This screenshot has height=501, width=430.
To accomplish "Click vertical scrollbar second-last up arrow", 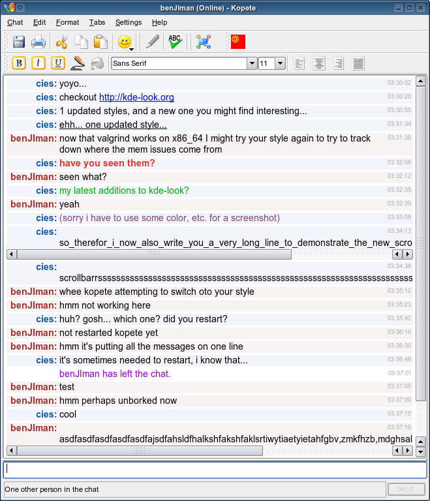I will tap(421, 442).
